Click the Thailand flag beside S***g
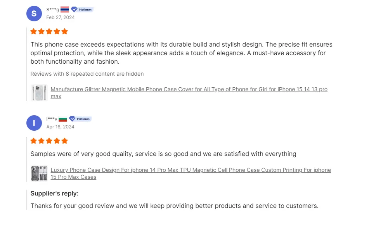The image size is (388, 244). 65,9
